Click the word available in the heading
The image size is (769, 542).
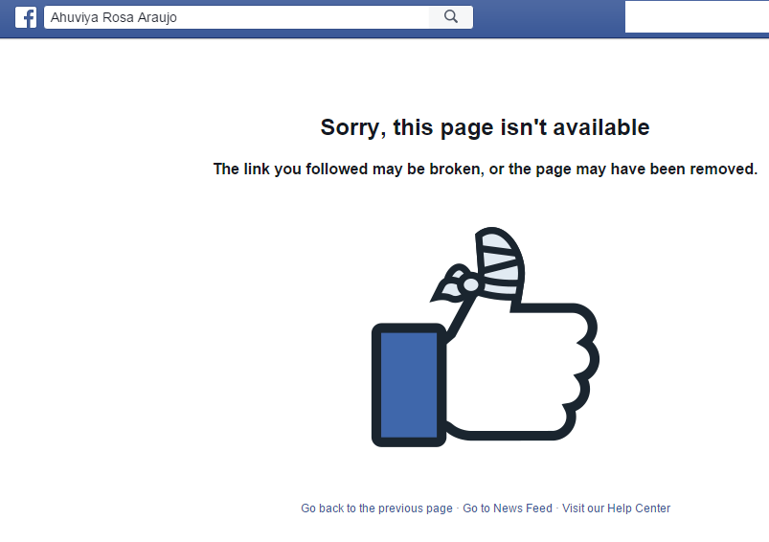click(x=601, y=127)
